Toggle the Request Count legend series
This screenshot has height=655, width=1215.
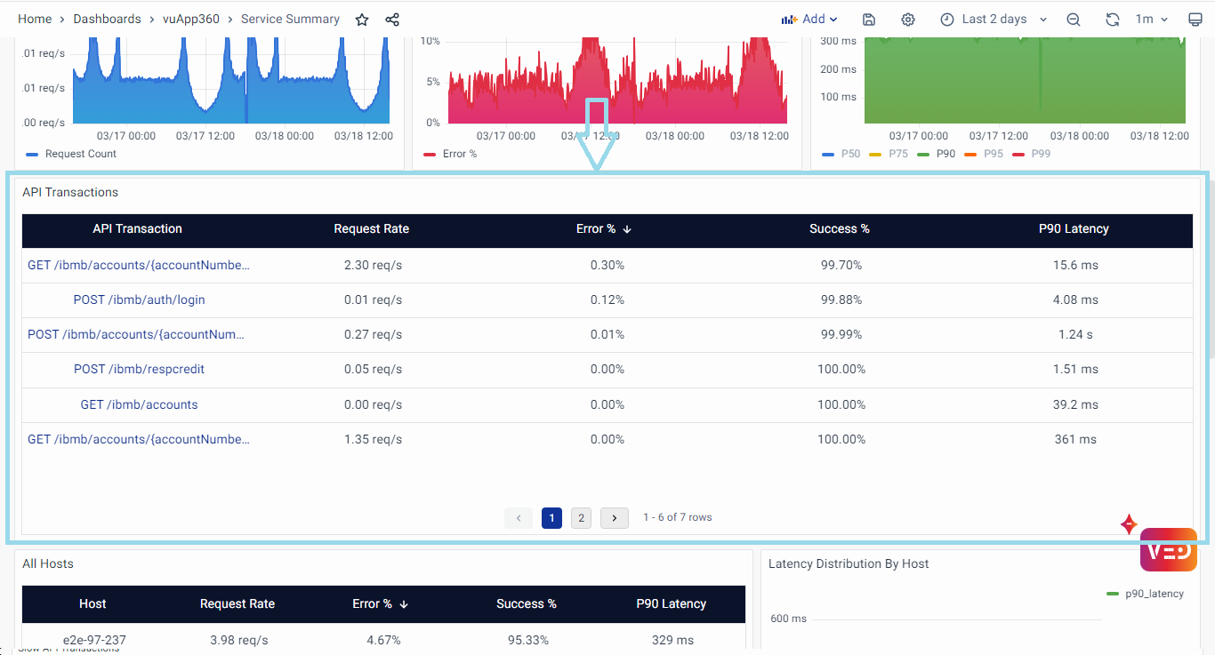(80, 154)
